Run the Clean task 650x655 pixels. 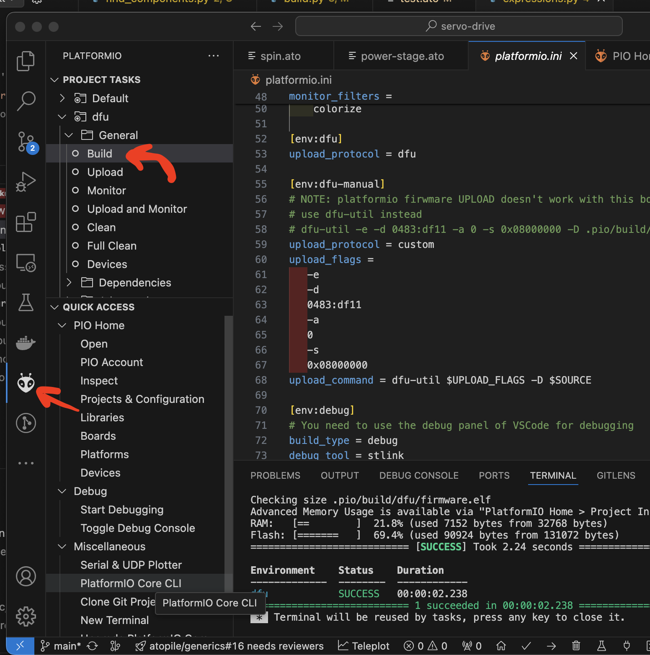[x=139, y=227]
